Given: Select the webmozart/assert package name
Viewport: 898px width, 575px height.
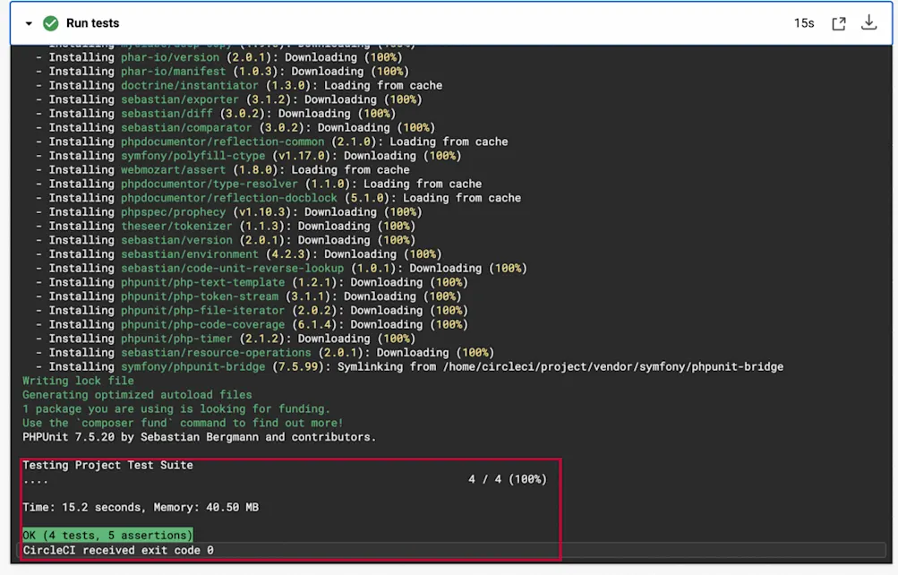Looking at the screenshot, I should pos(174,169).
